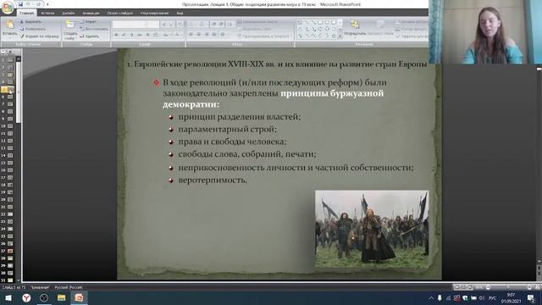
Task: Click Вырезать in the clipboard group
Action: (x=30, y=22)
